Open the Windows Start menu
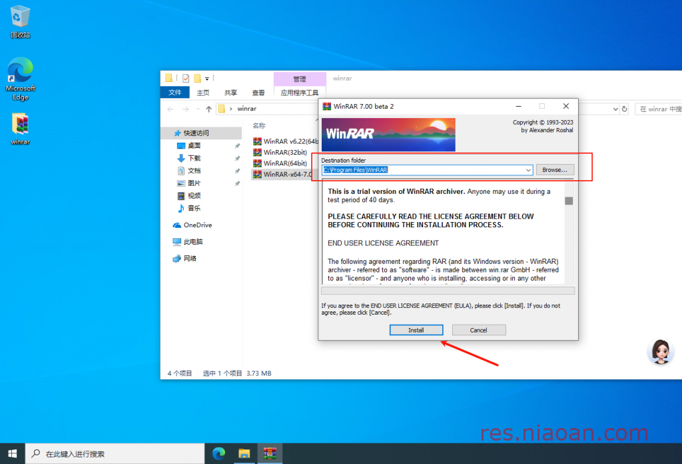Screen dimensions: 682x464 13,453
